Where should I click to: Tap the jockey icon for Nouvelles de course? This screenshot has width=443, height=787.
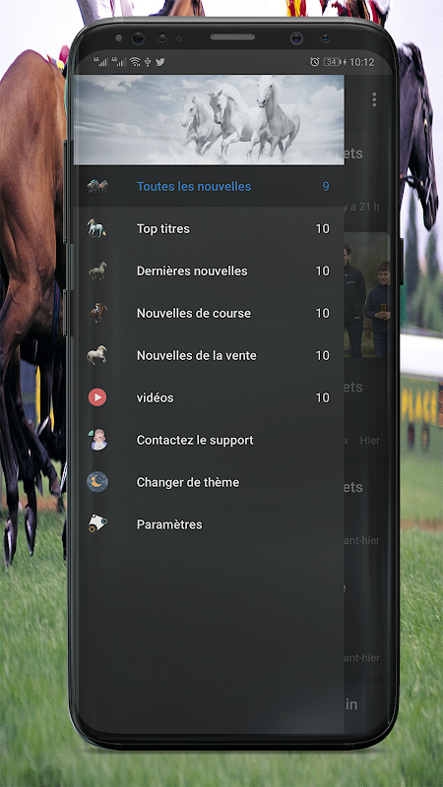point(97,313)
